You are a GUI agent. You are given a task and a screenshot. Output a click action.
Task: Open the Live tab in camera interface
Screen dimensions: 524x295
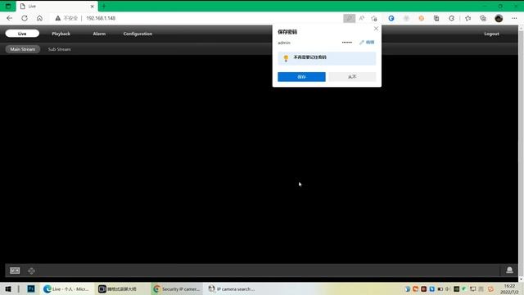[x=22, y=34]
